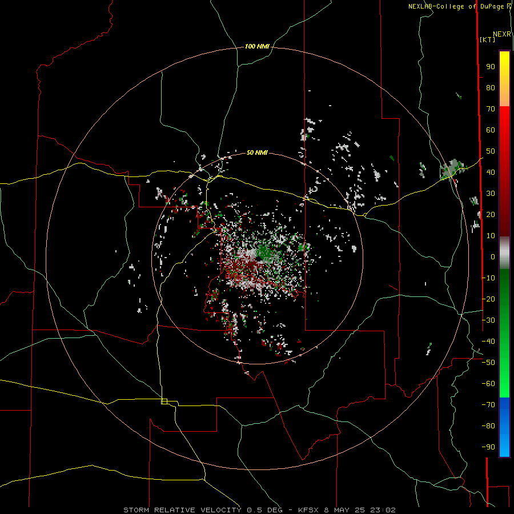The image size is (514, 514).
Task: Click the -60 value on the velocity scale
Action: [x=488, y=384]
